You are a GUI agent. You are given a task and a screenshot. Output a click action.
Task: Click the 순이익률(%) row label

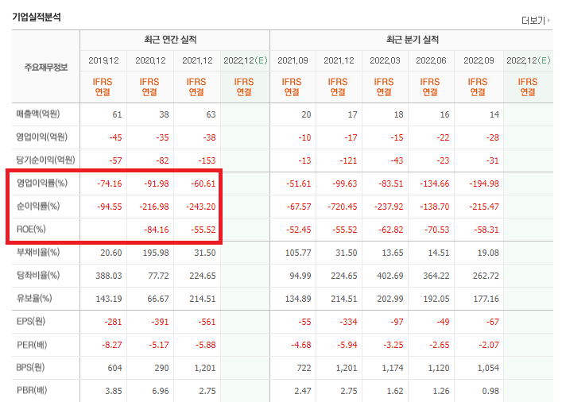click(x=38, y=206)
